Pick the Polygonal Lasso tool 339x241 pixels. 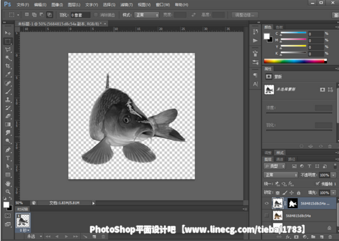click(x=8, y=49)
